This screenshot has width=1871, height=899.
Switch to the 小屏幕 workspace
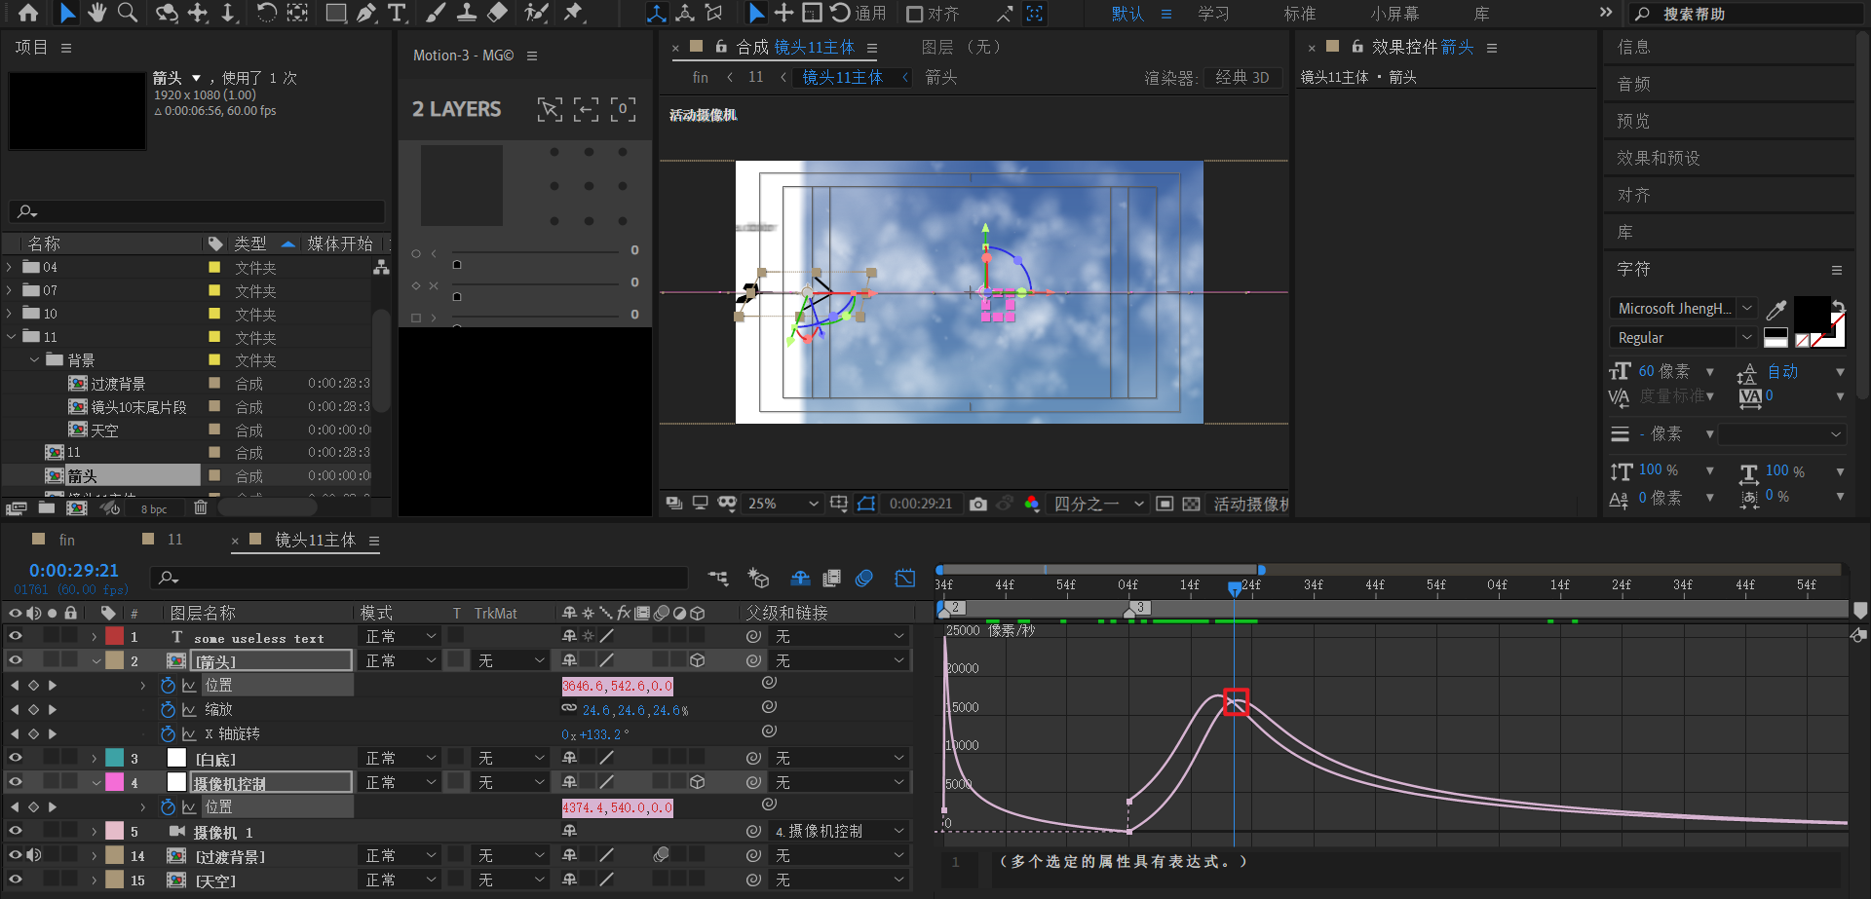click(1394, 14)
